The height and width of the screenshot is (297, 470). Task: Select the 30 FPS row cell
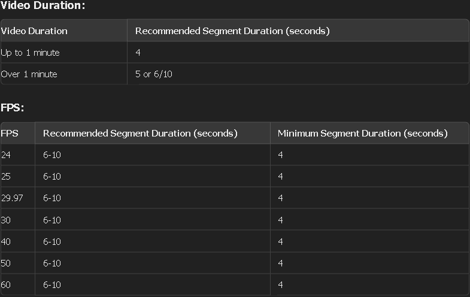click(18, 220)
